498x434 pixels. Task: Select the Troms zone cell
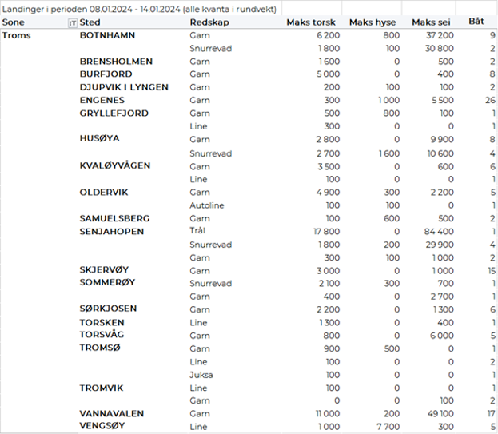pyautogui.click(x=18, y=36)
